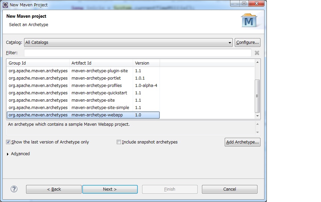Maximize the New Maven Project window

coord(244,3)
